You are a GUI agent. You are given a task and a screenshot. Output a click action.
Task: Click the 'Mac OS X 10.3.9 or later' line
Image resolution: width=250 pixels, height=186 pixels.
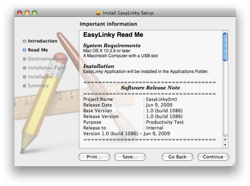click(107, 51)
